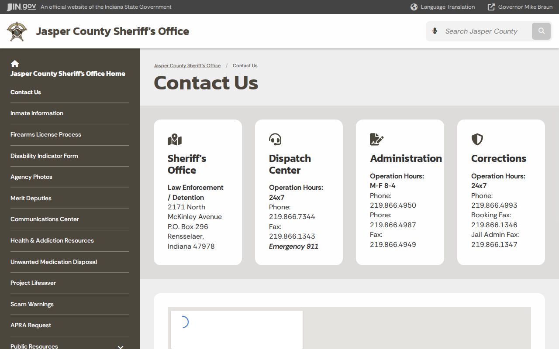Screen dimensions: 559x349
Task: Open Project Lifesaver page
Action: click(x=33, y=283)
